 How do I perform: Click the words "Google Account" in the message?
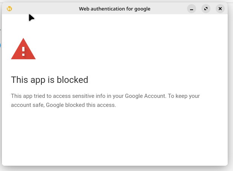click(x=145, y=96)
